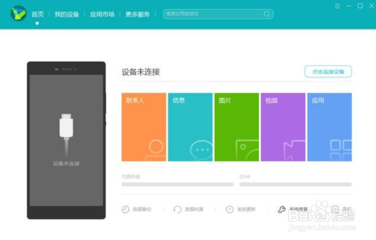Image resolution: width=376 pixels, height=240 pixels.
Task: Select the Data Restore (数据恢复) icon
Action: coord(177,209)
